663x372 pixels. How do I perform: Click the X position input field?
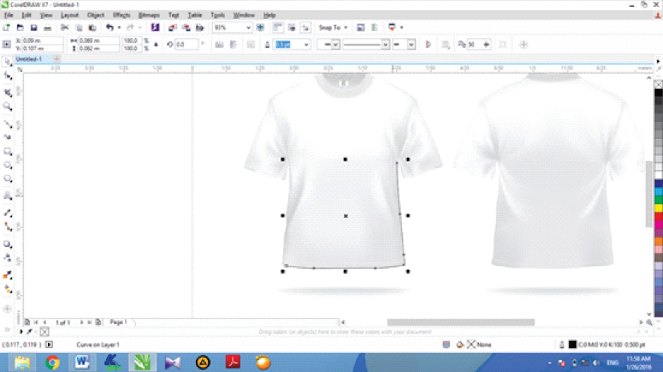[x=42, y=41]
